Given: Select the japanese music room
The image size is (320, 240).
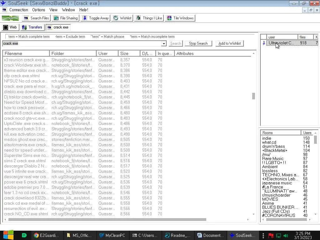Looking at the screenshot, I should point(277,183).
